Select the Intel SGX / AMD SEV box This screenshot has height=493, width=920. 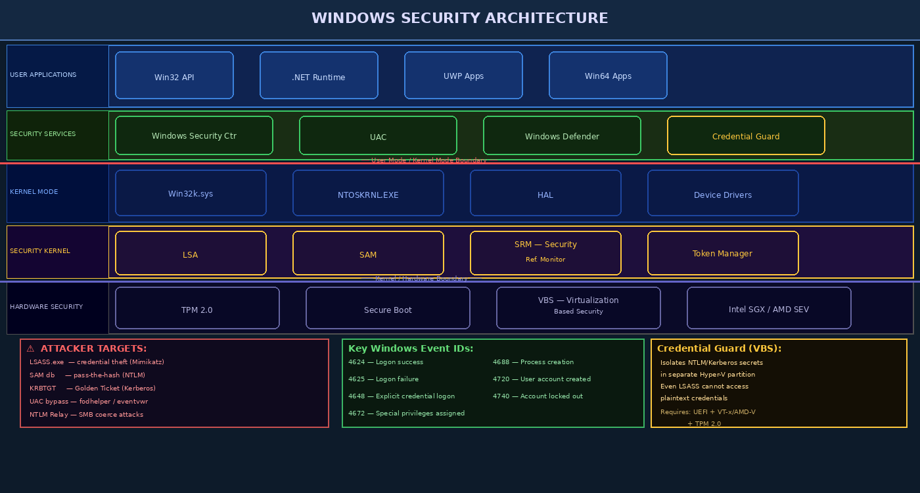pos(769,308)
